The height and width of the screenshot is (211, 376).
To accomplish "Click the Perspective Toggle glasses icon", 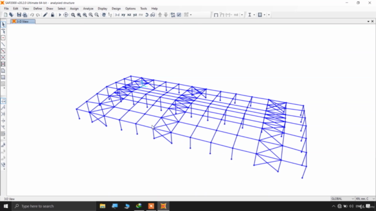I will coord(153,15).
